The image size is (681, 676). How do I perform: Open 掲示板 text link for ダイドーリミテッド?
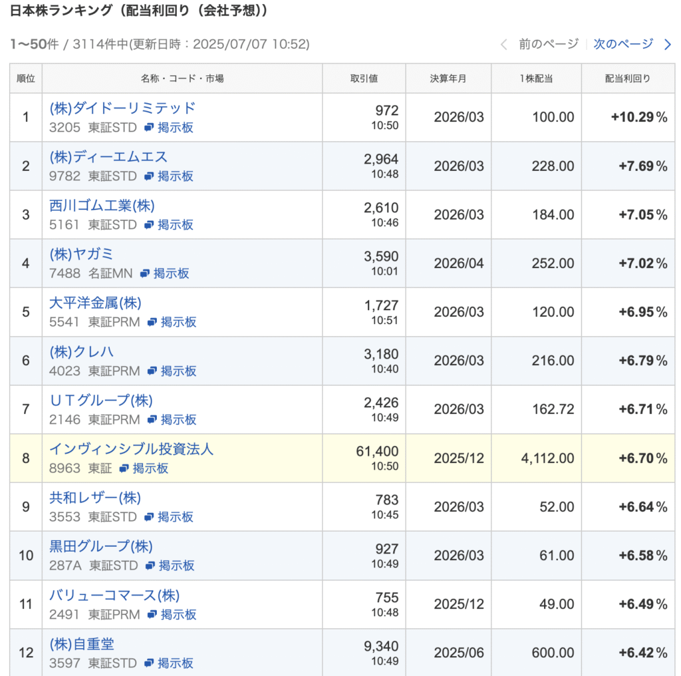176,127
